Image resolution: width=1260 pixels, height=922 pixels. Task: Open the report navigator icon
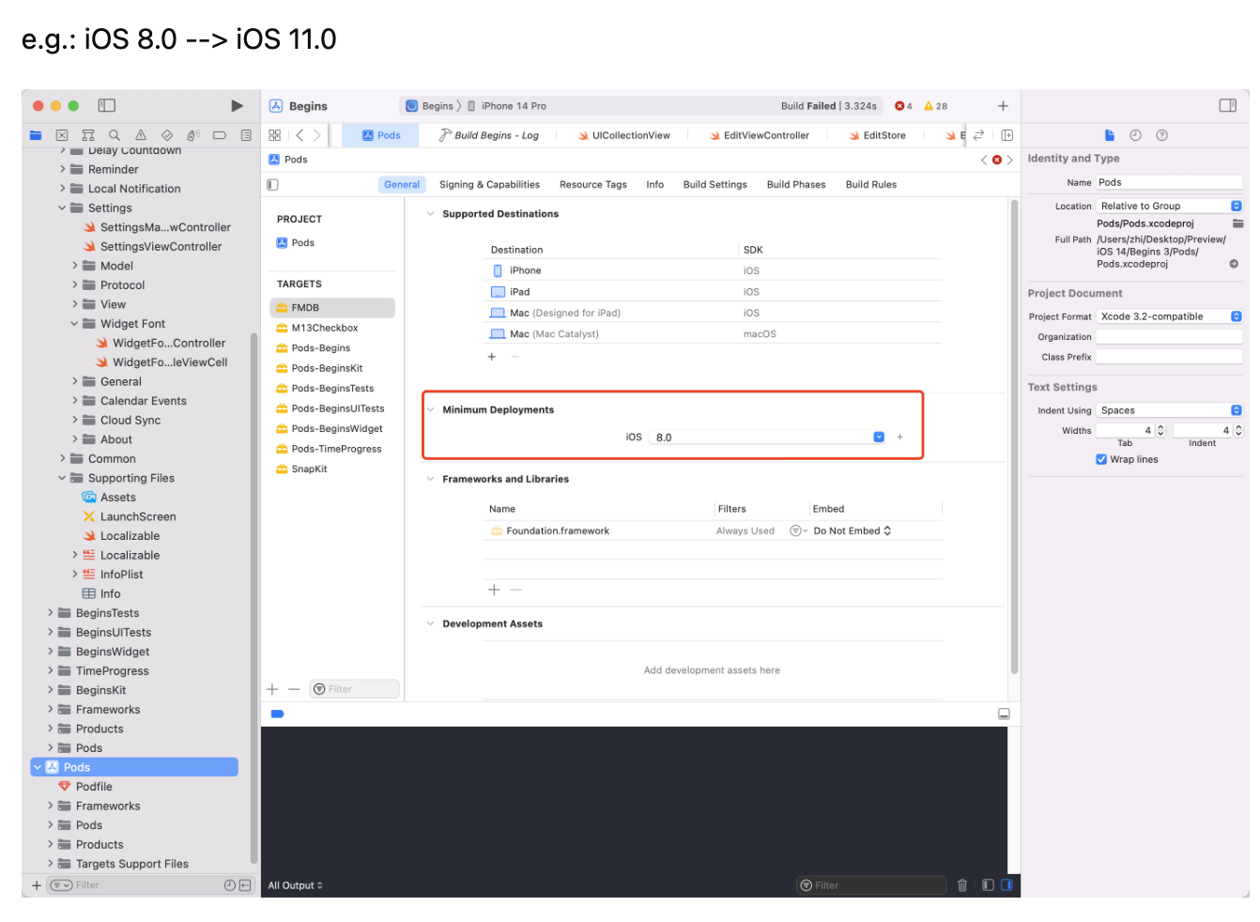point(246,135)
